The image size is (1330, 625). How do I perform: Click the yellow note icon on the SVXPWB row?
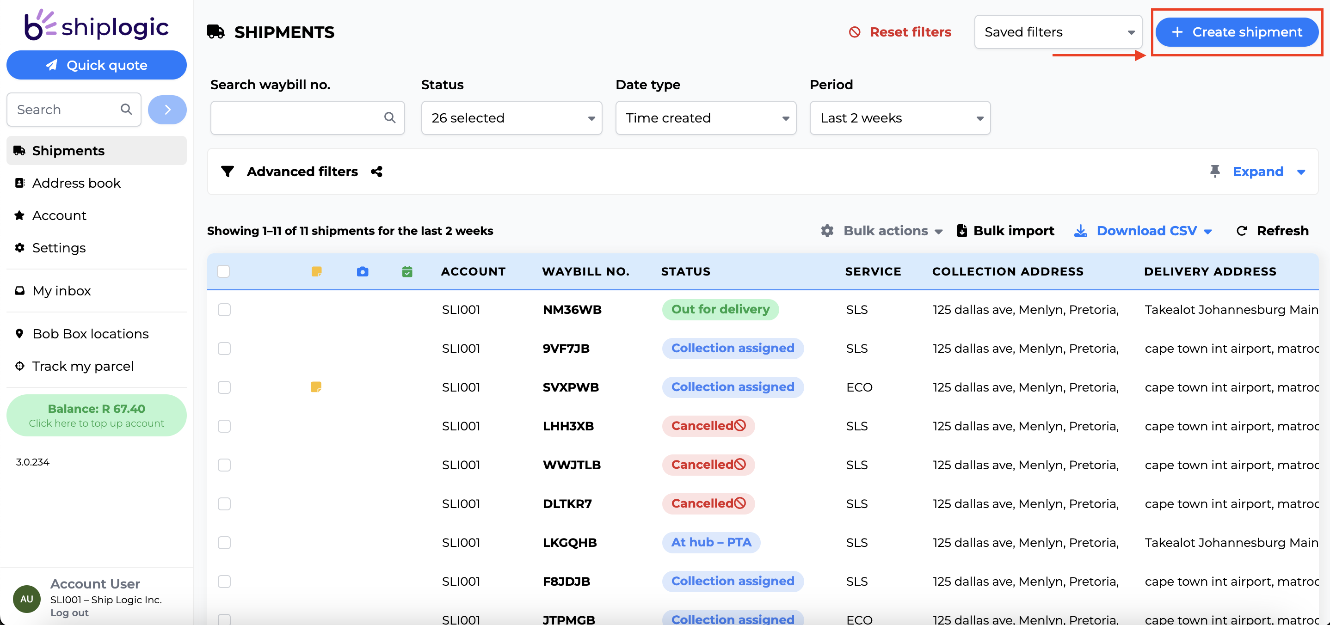(316, 387)
